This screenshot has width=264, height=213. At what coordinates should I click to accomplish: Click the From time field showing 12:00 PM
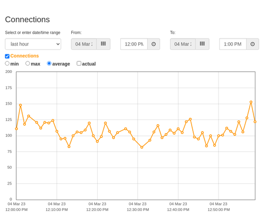coord(134,44)
